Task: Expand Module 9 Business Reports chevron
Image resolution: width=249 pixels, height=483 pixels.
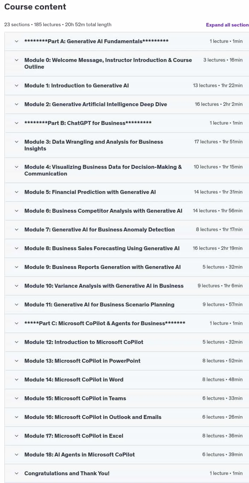Action: coord(16,267)
